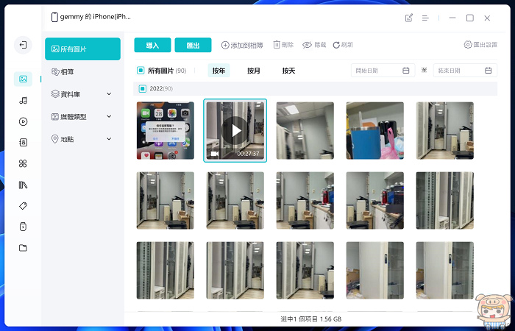Image resolution: width=515 pixels, height=331 pixels.
Task: Select 所有圖片 in the left panel
Action: (x=82, y=49)
